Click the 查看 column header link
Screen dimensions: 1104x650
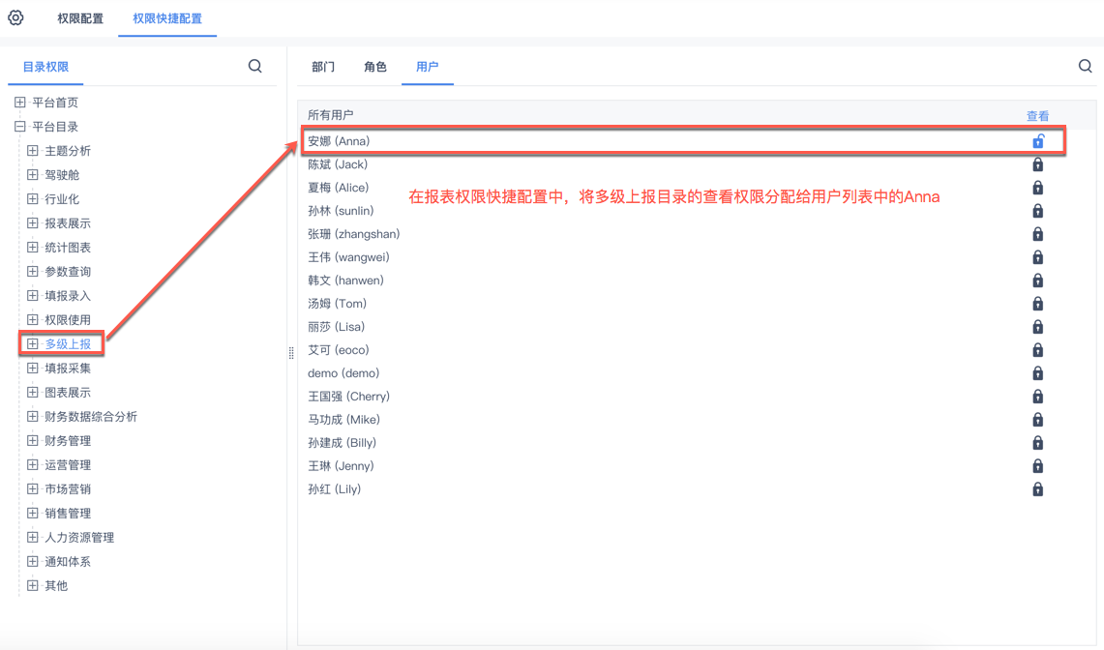[x=1038, y=115]
